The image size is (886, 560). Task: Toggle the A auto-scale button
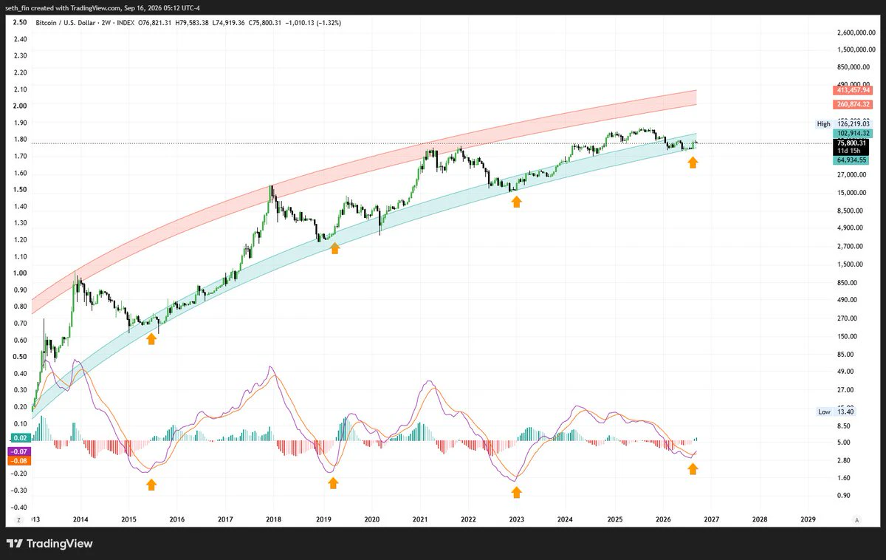coord(856,520)
